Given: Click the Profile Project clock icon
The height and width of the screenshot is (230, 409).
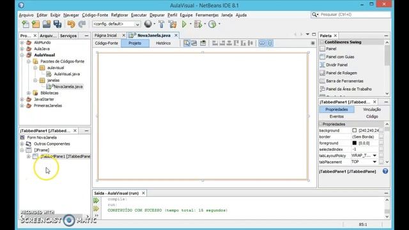Looking at the screenshot, I should click(x=212, y=24).
